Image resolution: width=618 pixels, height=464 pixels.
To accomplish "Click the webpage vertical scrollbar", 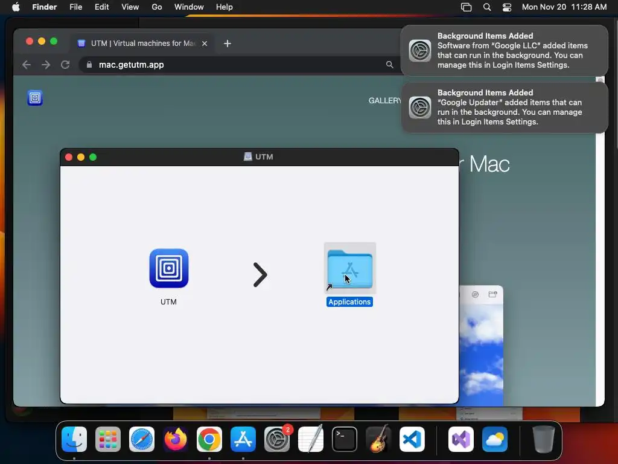I will tap(600, 240).
